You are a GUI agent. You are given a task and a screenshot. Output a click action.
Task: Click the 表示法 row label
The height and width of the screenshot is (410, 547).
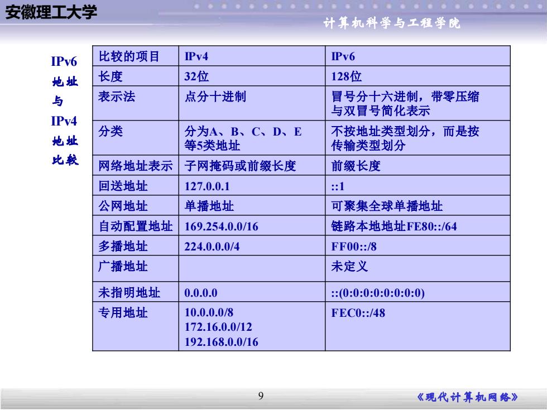coord(136,103)
